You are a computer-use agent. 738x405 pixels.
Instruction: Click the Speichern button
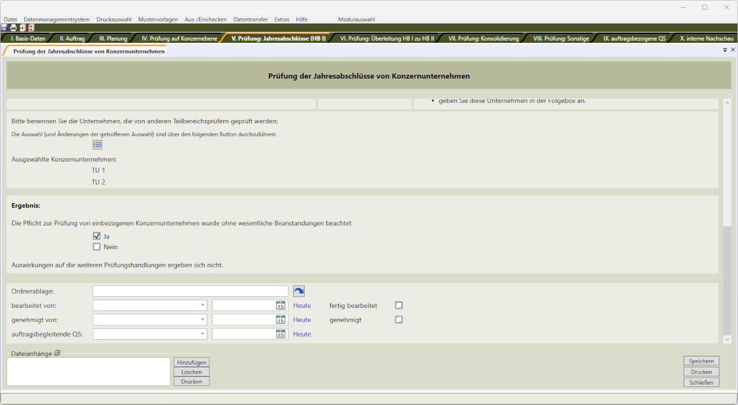[x=701, y=361]
